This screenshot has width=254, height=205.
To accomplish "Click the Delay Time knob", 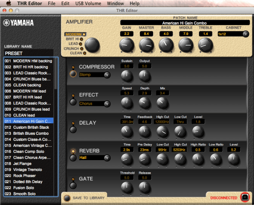I will click(127, 132).
